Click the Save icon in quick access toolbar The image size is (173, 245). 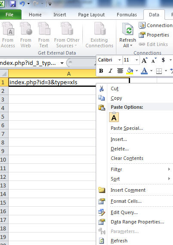click(13, 3)
